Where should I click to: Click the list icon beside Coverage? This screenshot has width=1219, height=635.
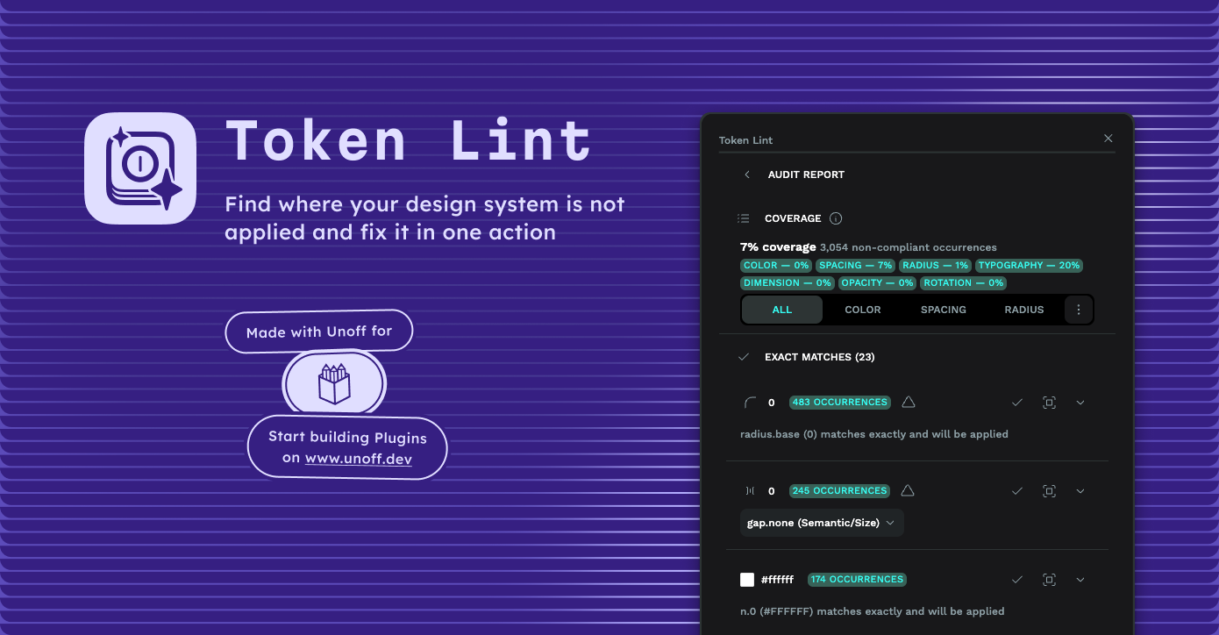(x=744, y=218)
